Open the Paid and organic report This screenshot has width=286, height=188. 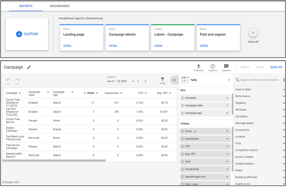pyautogui.click(x=204, y=46)
